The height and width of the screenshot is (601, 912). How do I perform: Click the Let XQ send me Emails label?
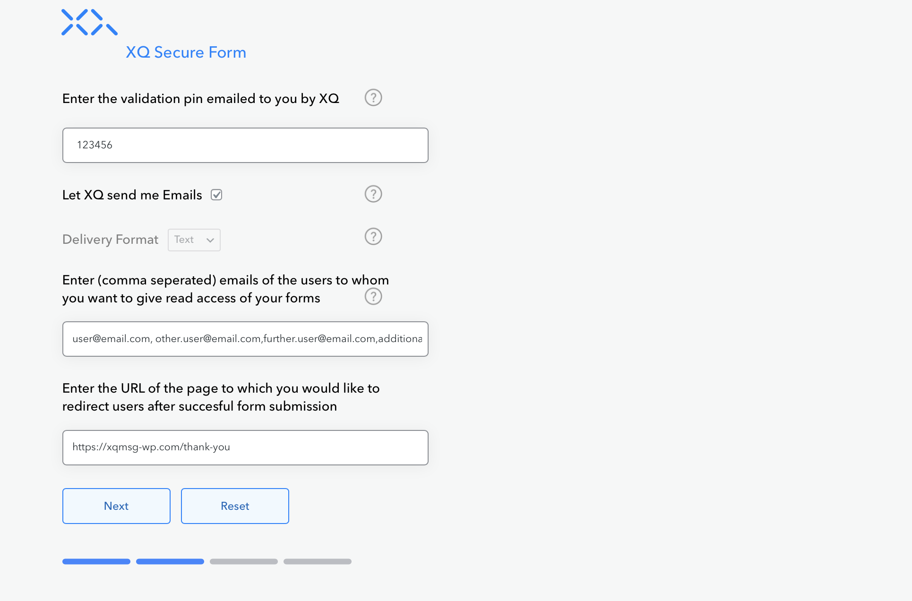[x=132, y=195]
